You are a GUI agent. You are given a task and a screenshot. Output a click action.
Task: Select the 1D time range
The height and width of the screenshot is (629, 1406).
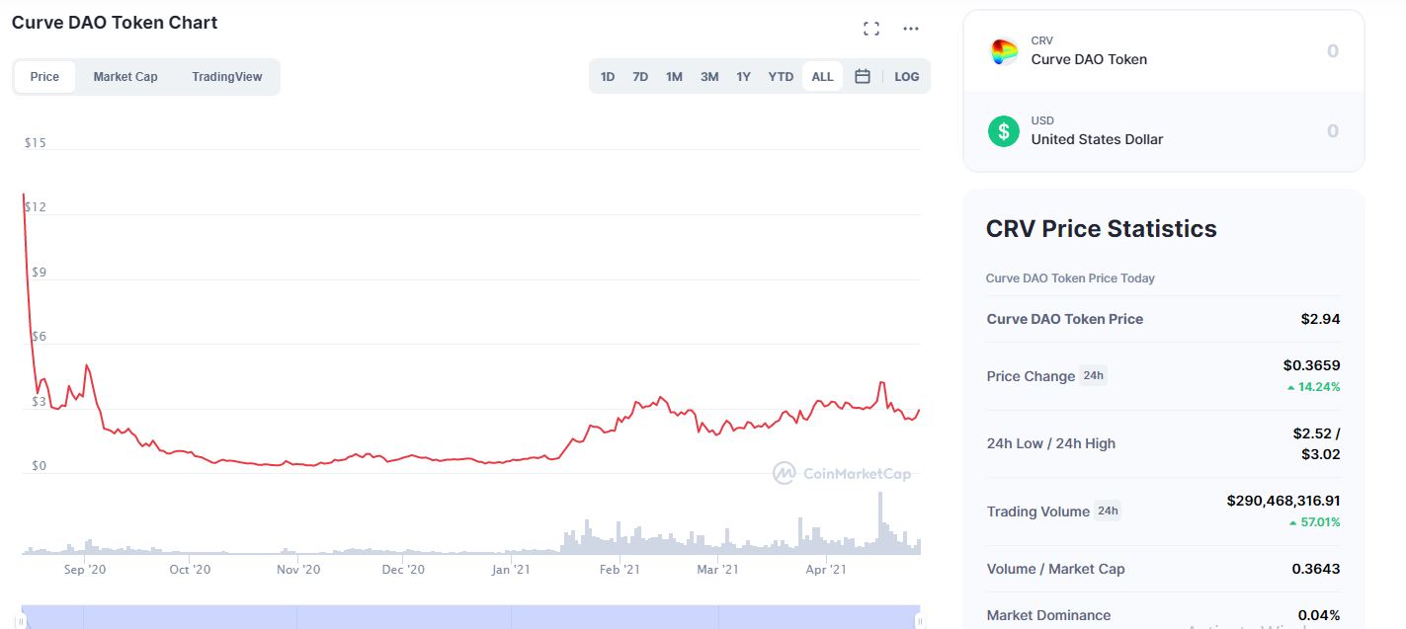tap(608, 77)
